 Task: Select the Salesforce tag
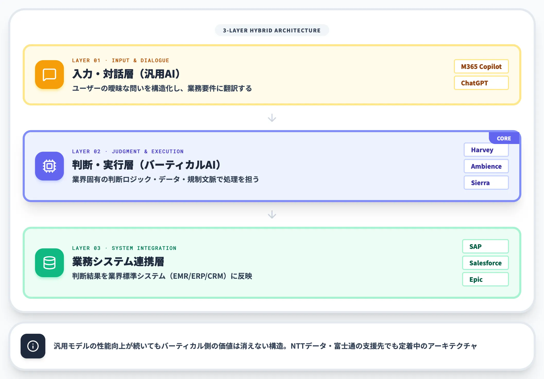tap(485, 263)
